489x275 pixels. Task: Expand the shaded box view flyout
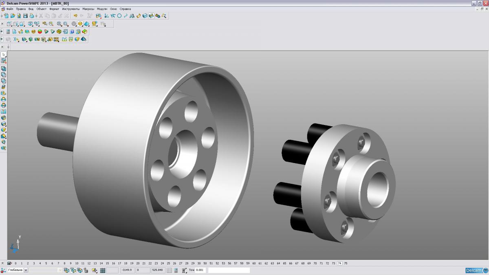(22, 24)
